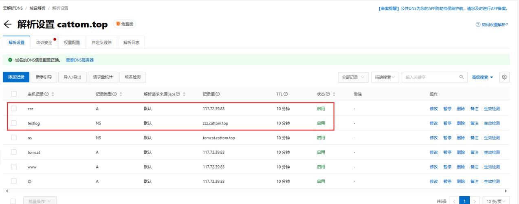This screenshot has width=519, height=204.
Task: Click 生效检测 for the www record
Action: [x=492, y=167]
